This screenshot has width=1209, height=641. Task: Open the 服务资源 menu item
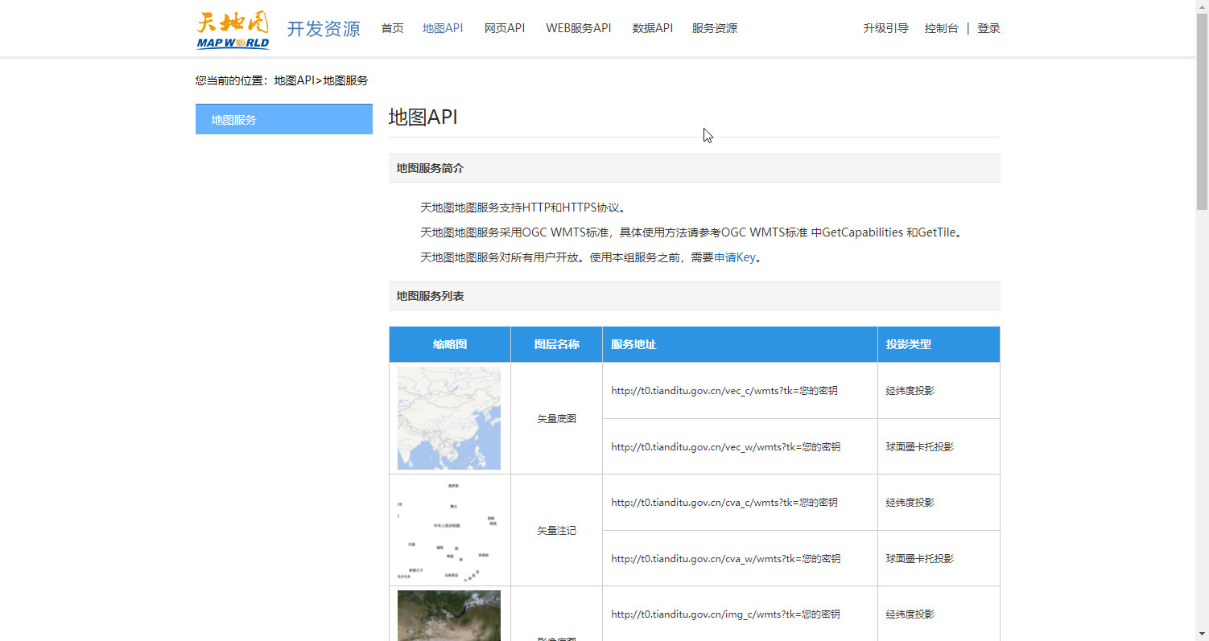pos(714,28)
